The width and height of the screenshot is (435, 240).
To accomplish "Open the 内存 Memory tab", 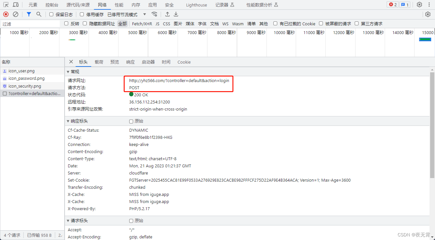I will 136,5.
